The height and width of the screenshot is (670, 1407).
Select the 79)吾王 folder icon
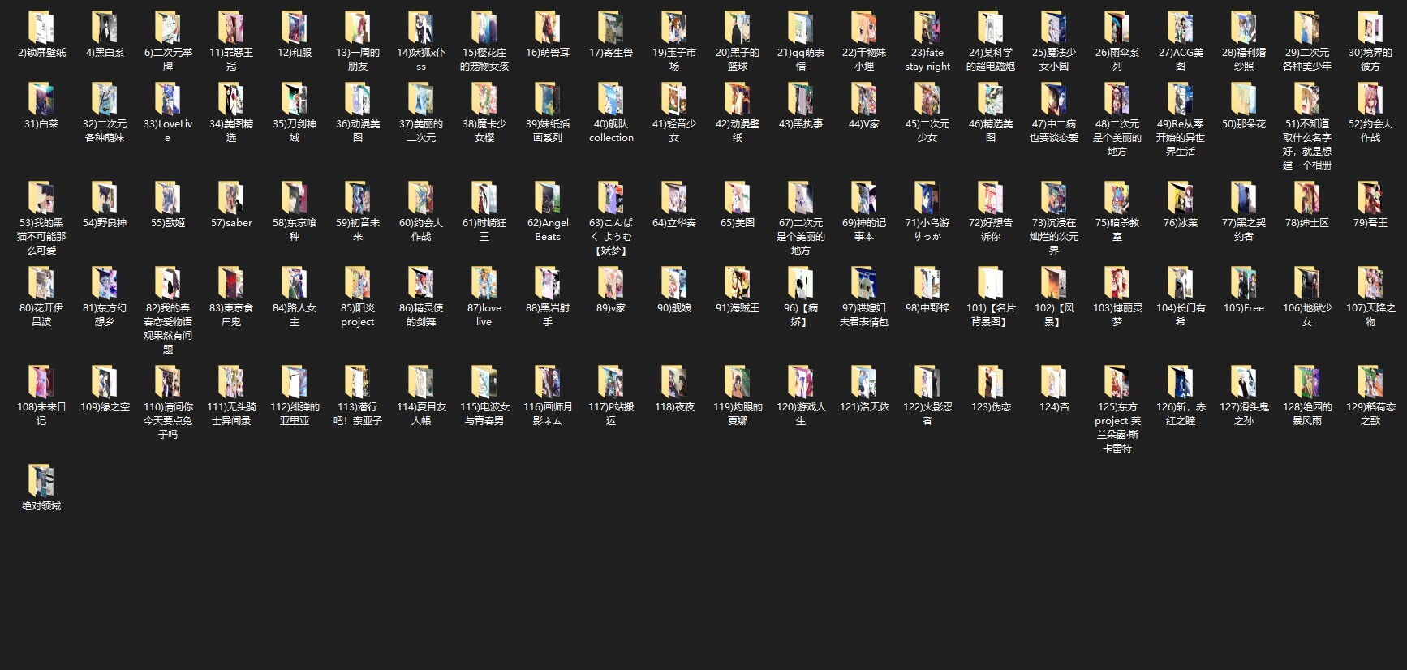(1370, 198)
